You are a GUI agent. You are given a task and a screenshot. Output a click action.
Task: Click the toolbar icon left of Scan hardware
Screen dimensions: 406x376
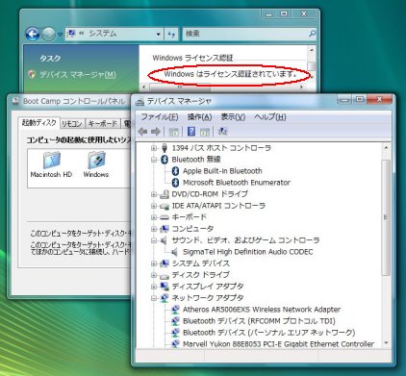205,132
